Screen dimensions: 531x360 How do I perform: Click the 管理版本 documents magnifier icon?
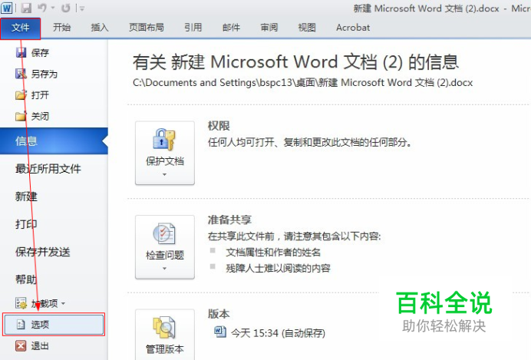[164, 328]
